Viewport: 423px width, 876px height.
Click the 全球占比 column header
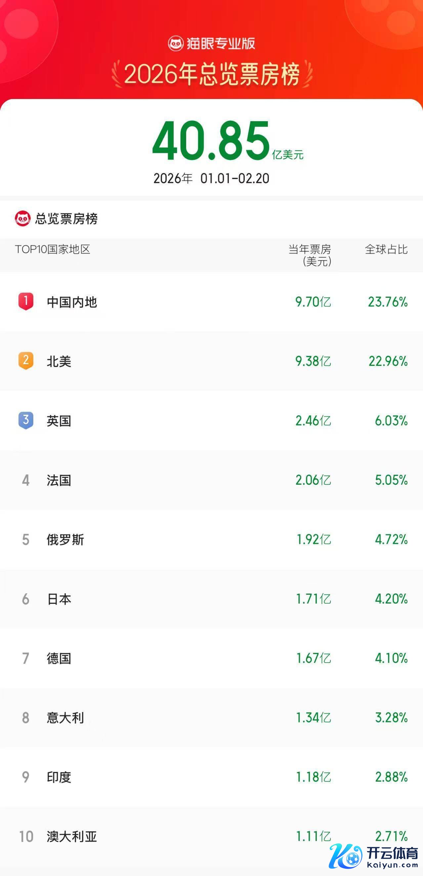point(386,249)
